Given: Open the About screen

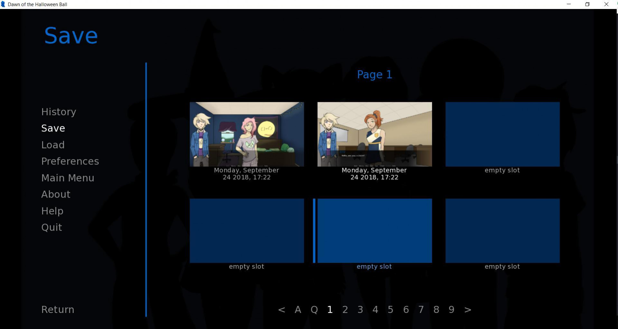Looking at the screenshot, I should point(56,194).
